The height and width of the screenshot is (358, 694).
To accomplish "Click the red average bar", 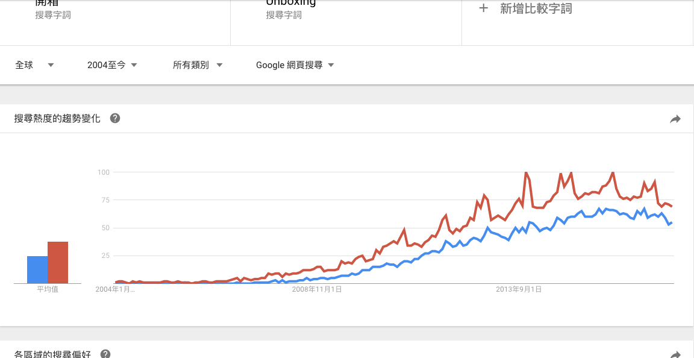I will 58,262.
